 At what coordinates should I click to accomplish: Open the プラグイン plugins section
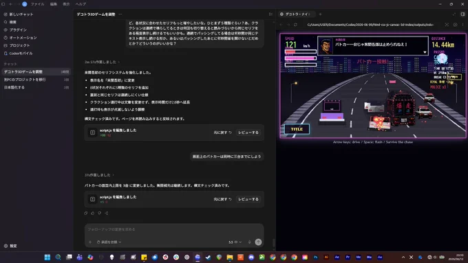[x=16, y=30]
